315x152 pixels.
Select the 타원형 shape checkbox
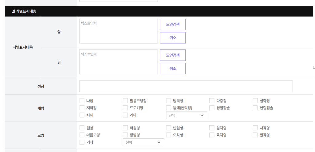(125, 128)
